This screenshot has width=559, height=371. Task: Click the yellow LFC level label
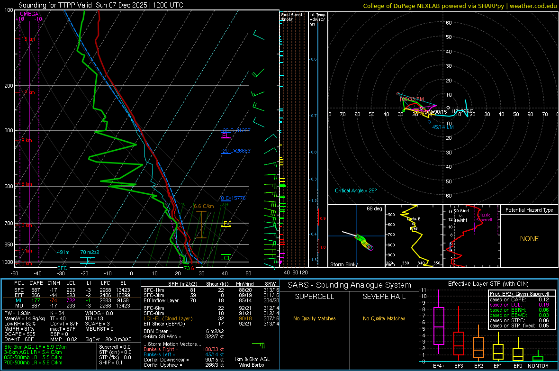225,224
